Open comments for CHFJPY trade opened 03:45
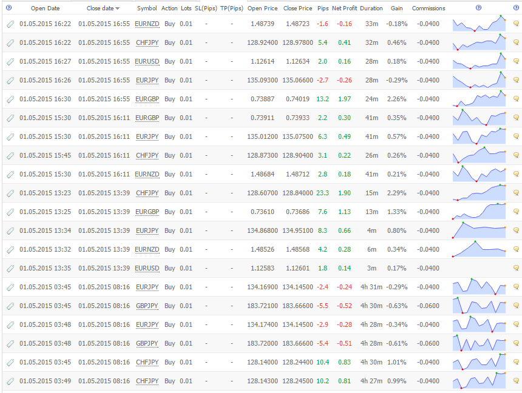522x393 pixels. 517,361
